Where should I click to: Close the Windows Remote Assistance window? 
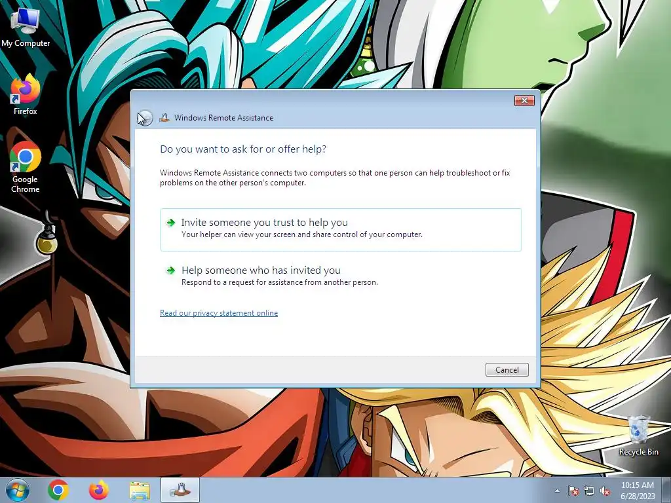pyautogui.click(x=524, y=100)
